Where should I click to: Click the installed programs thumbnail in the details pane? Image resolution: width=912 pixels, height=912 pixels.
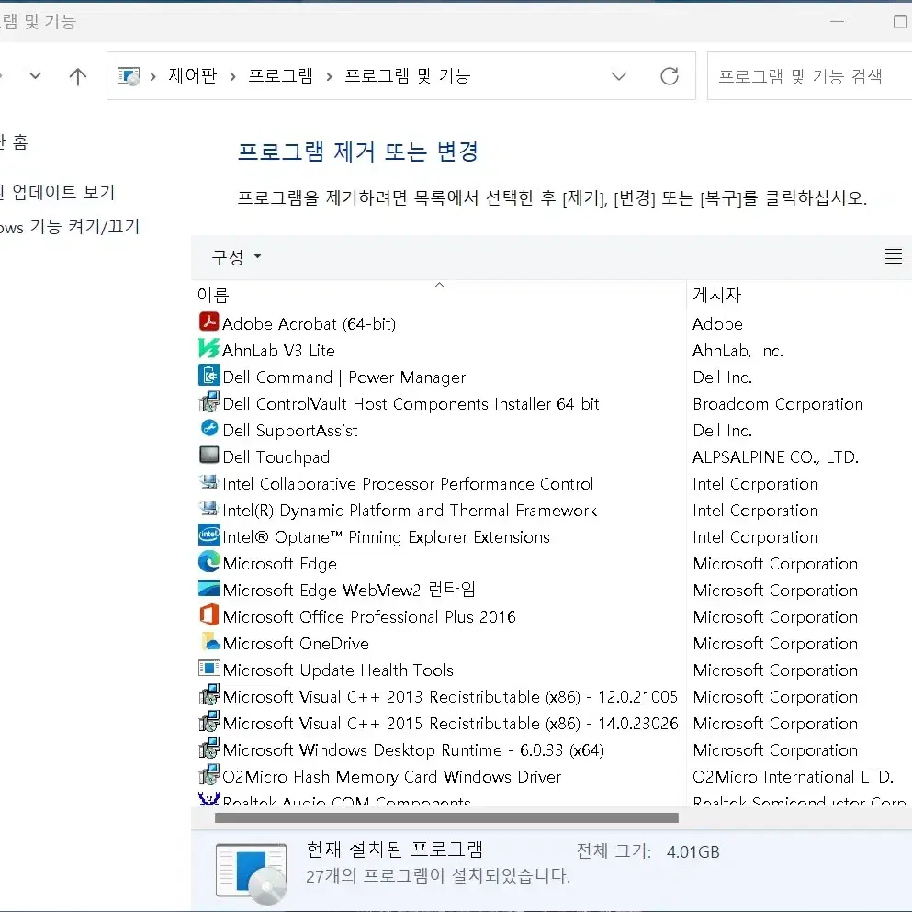(252, 873)
